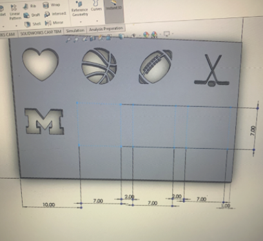Open the View Settings monitor icon
The width and height of the screenshot is (263, 241).
166,34
